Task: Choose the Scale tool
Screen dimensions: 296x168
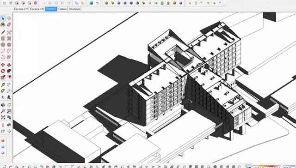Action: tap(3, 77)
